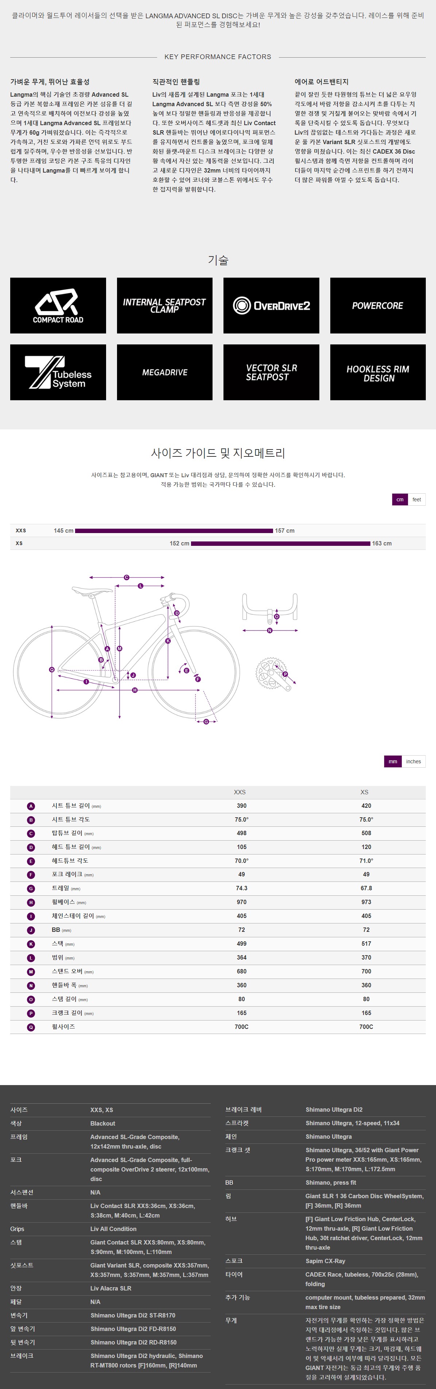Open the Powercore technology tile

(x=378, y=305)
